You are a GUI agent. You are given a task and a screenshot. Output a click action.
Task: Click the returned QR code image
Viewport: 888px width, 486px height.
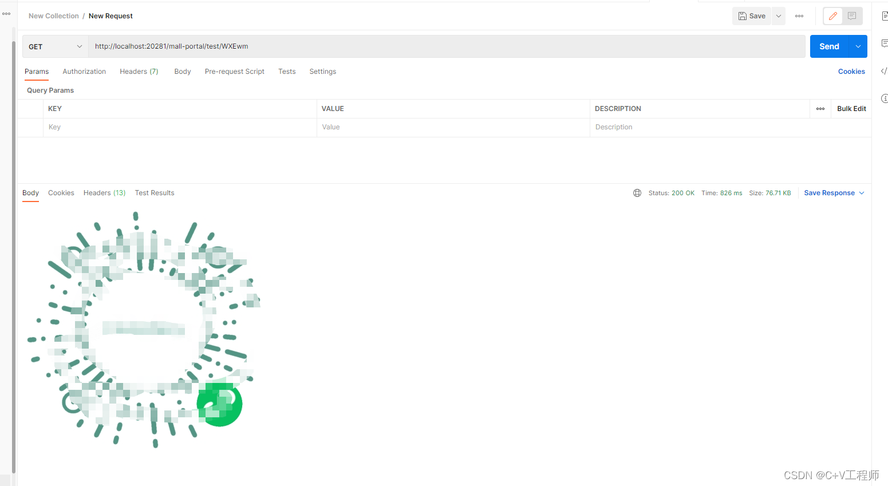[143, 329]
